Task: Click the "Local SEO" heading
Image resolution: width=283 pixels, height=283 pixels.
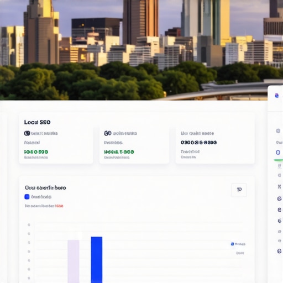Action: pyautogui.click(x=37, y=122)
